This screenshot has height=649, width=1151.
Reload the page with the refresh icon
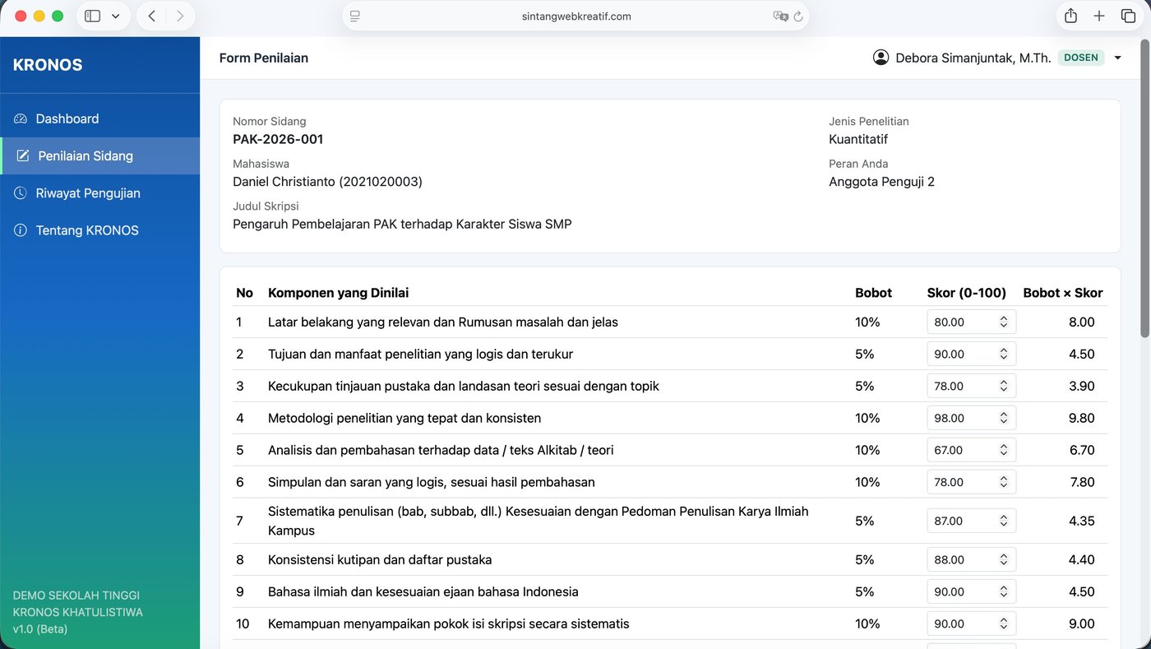click(798, 16)
